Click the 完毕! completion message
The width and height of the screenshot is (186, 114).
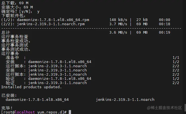click(x=7, y=108)
